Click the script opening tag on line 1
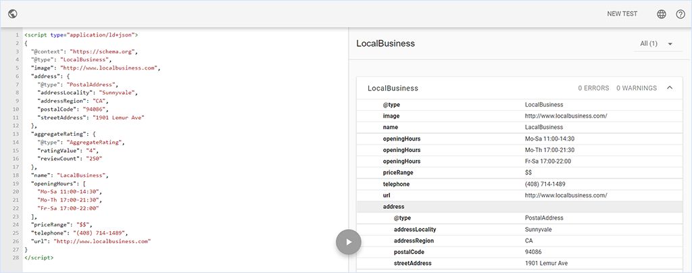 point(81,34)
